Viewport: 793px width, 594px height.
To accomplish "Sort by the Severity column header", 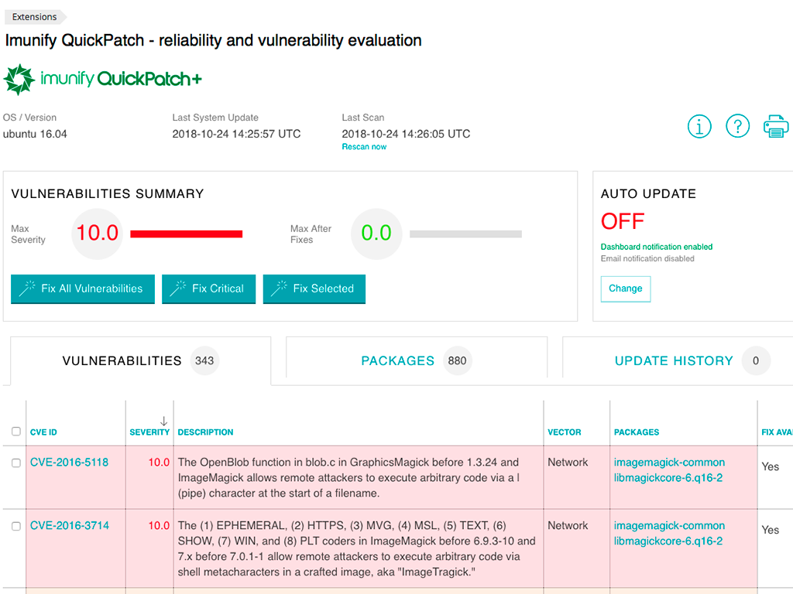I will pos(149,432).
